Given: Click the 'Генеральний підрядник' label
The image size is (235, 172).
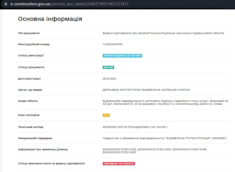Looking at the screenshot, I should pyautogui.click(x=35, y=138).
